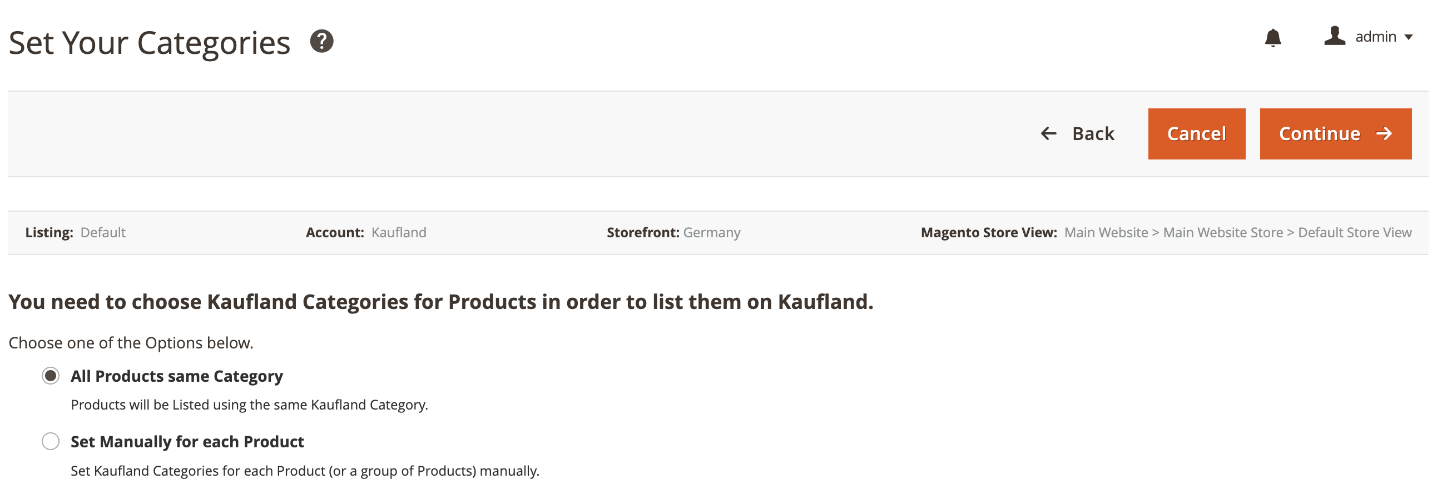Open the notifications bell
The height and width of the screenshot is (499, 1437).
pos(1274,37)
